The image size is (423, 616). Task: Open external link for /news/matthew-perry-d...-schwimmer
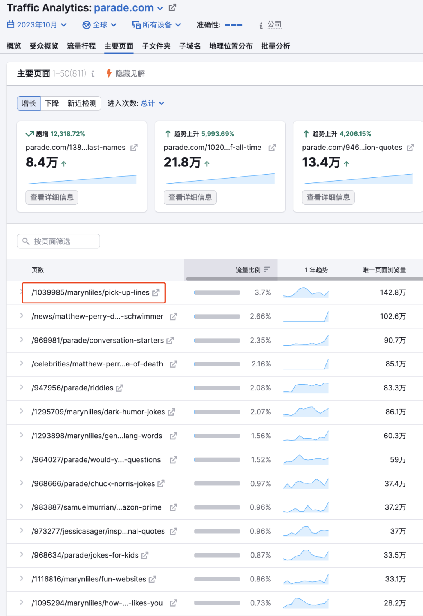tap(174, 317)
